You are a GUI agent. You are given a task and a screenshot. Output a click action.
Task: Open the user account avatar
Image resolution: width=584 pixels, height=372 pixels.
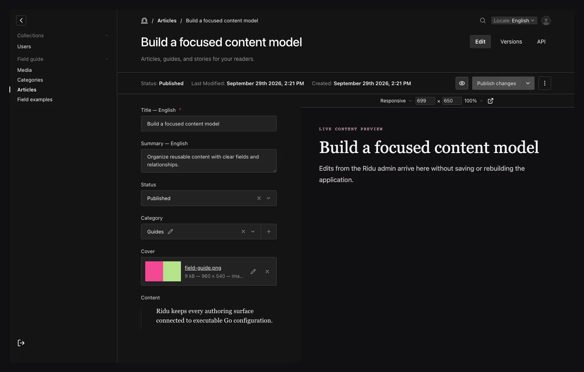tap(546, 21)
